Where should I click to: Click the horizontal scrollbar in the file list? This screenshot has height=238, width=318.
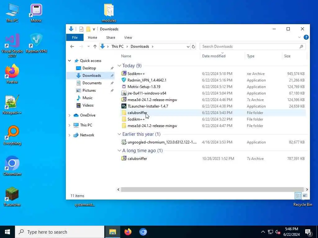coord(212,189)
